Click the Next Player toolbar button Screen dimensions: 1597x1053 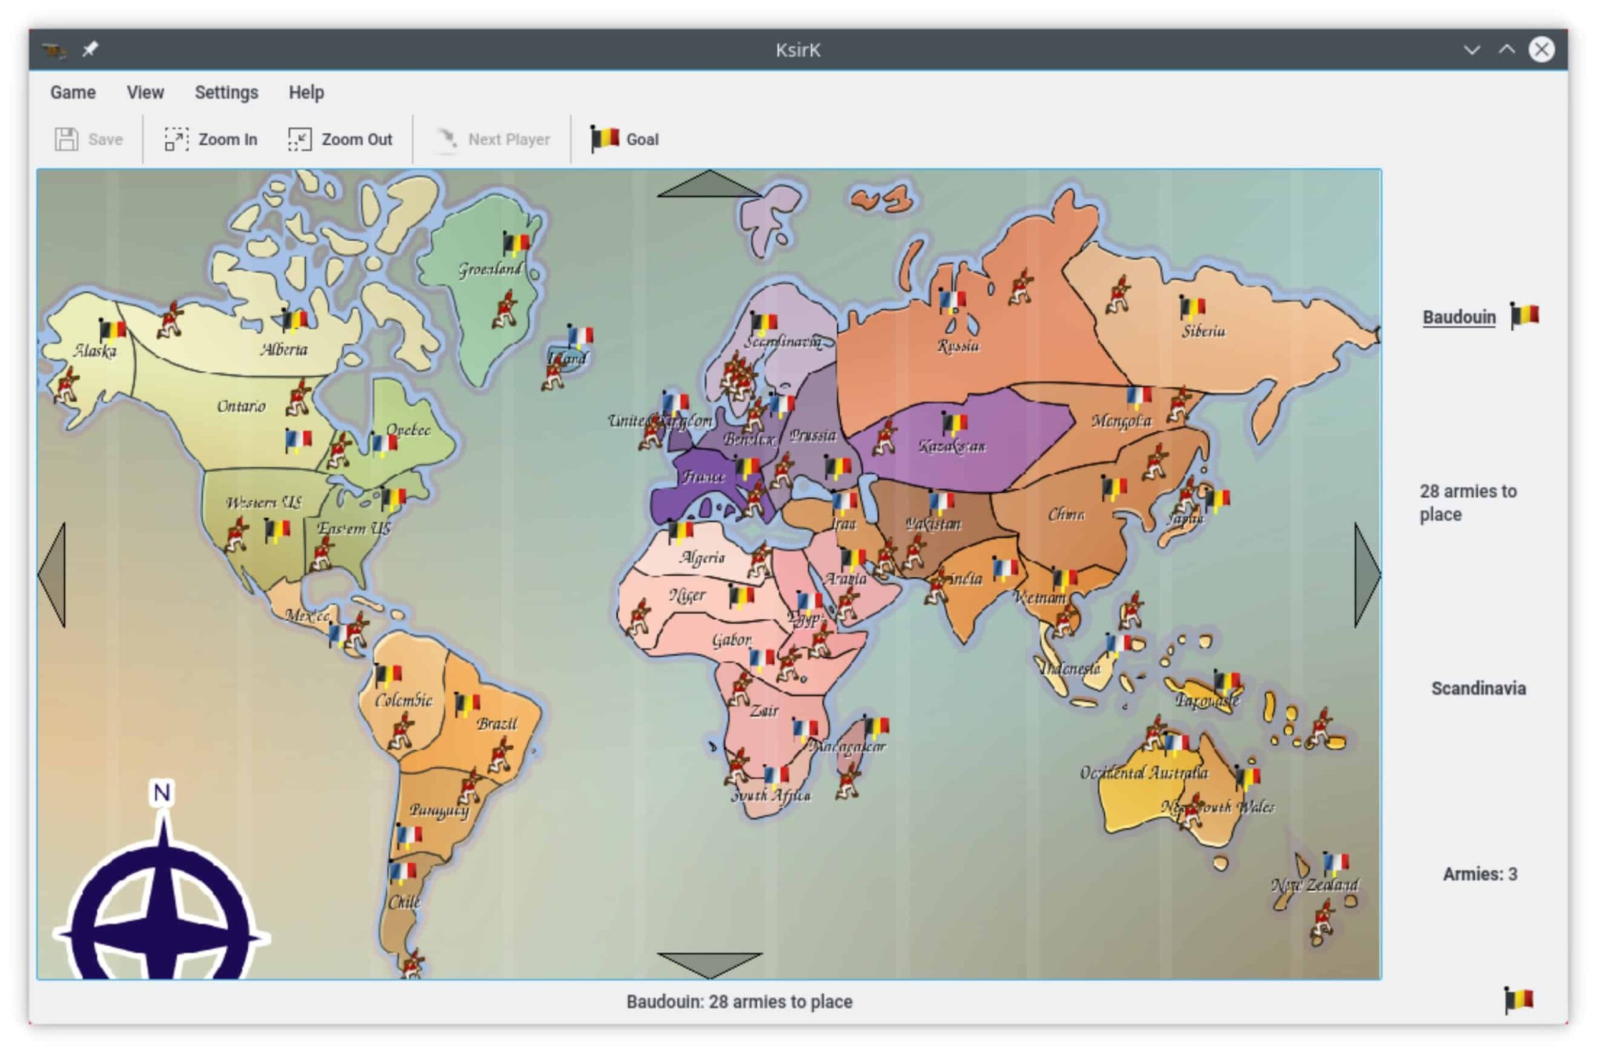(x=492, y=139)
